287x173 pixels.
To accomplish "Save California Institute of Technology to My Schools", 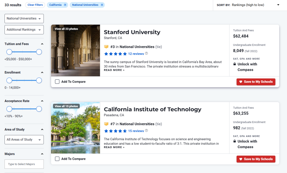I will coord(256,159).
